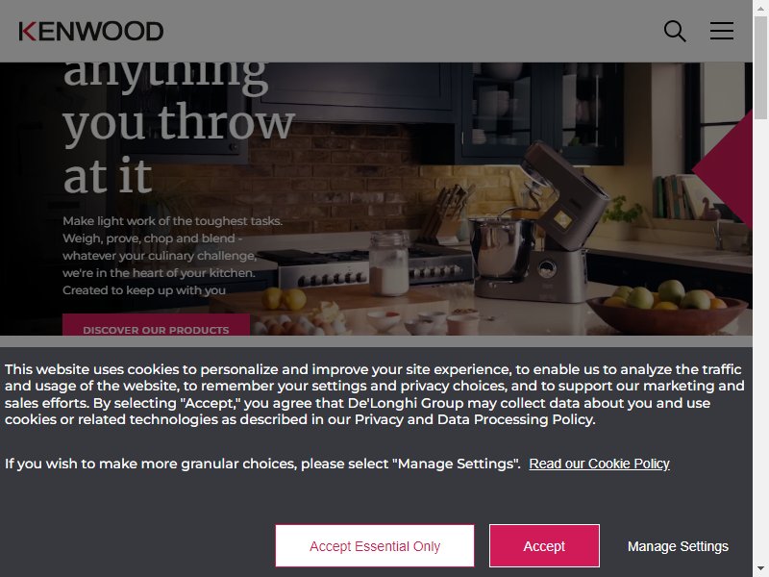Go home via the Kenwood logo
769x577 pixels.
click(90, 32)
